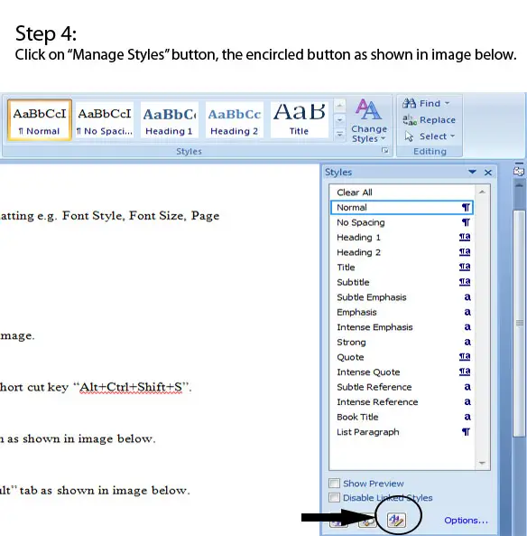Enable the Show Preview checkbox
Image resolution: width=527 pixels, height=536 pixels.
click(334, 483)
